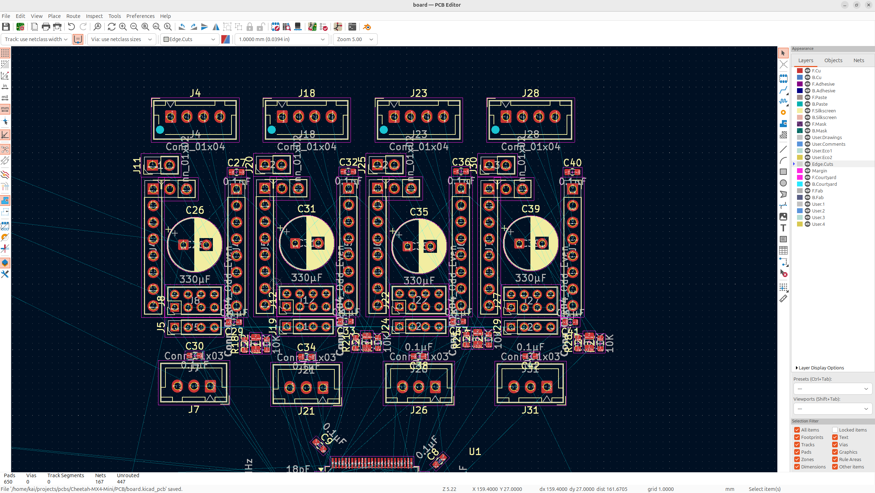The width and height of the screenshot is (875, 493).
Task: Select the Route tracks tool
Action: (x=783, y=90)
